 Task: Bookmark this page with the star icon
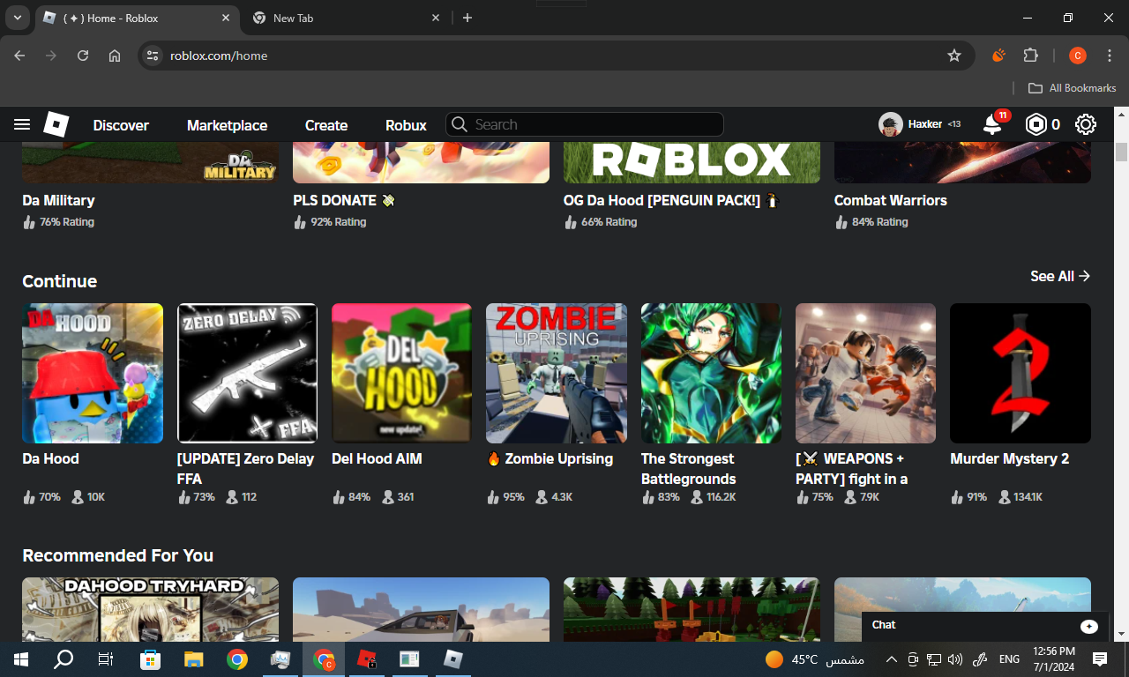coord(954,56)
